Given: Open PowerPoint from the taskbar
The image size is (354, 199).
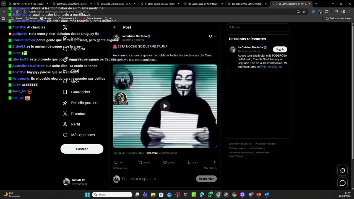Looking at the screenshot, I should 259,195.
